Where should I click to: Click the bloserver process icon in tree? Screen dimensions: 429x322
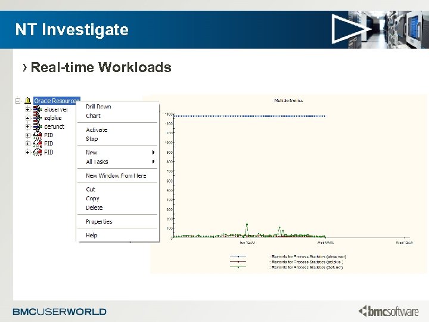(38, 109)
